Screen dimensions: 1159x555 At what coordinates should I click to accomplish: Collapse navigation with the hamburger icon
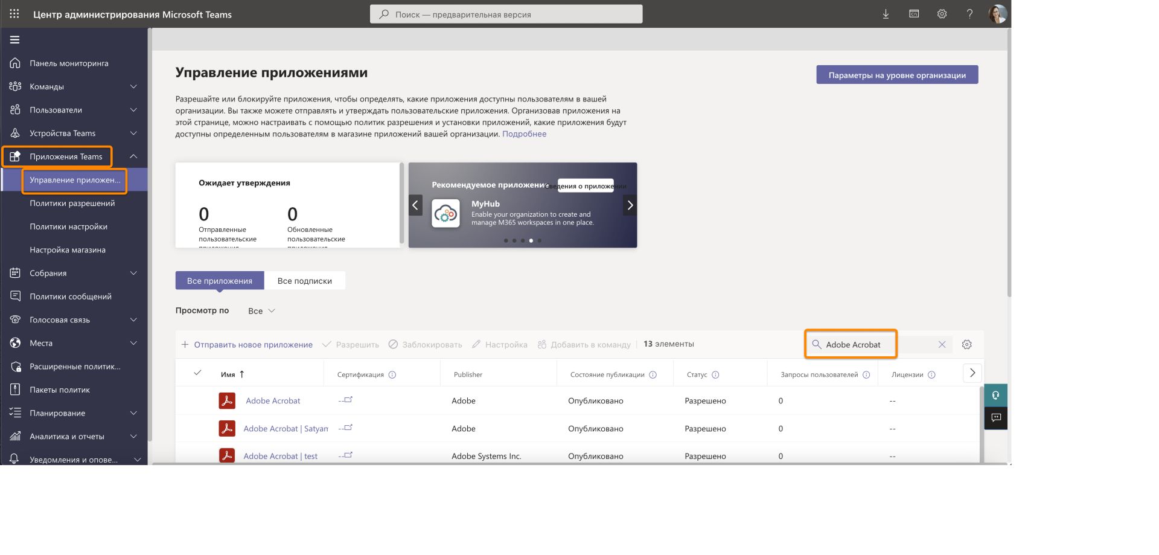15,40
